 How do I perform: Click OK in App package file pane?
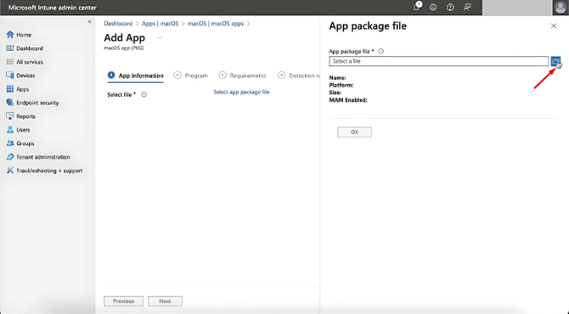point(354,132)
